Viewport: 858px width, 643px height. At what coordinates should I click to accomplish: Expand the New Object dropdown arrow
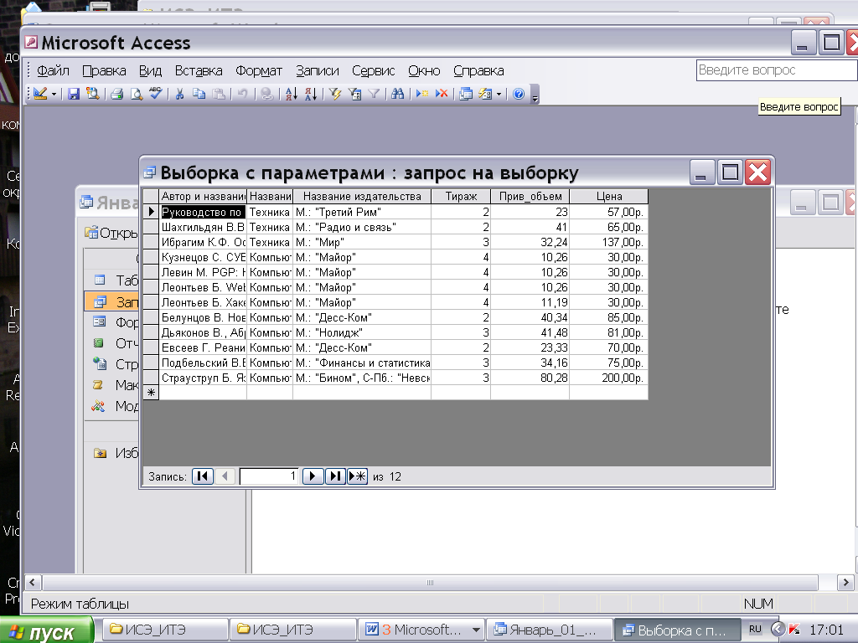click(499, 94)
